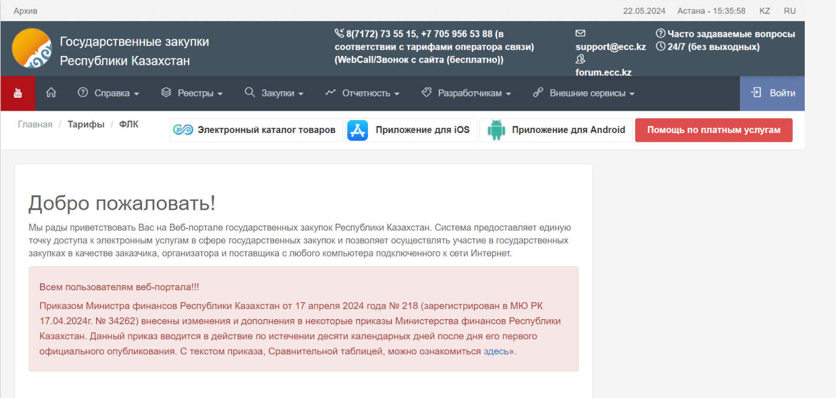
Task: Click the login door icon
Action: [x=756, y=93]
